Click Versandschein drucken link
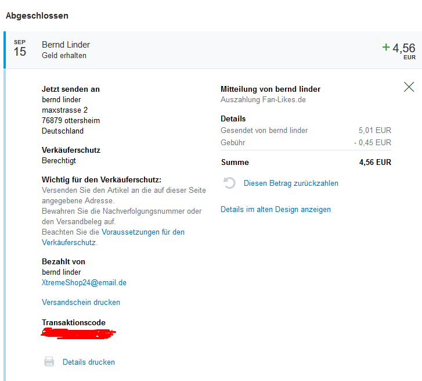This screenshot has height=381, width=422. point(81,302)
